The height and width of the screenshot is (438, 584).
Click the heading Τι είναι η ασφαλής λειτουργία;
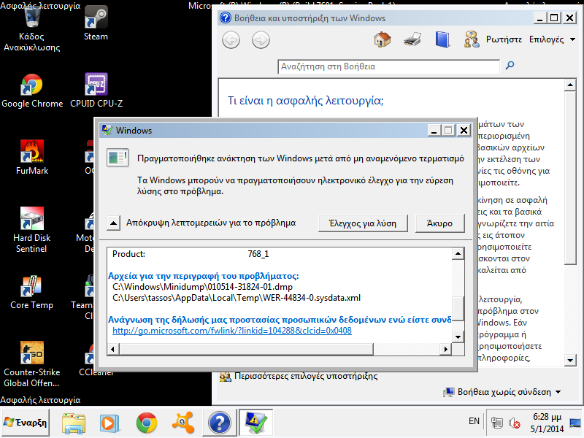[305, 101]
